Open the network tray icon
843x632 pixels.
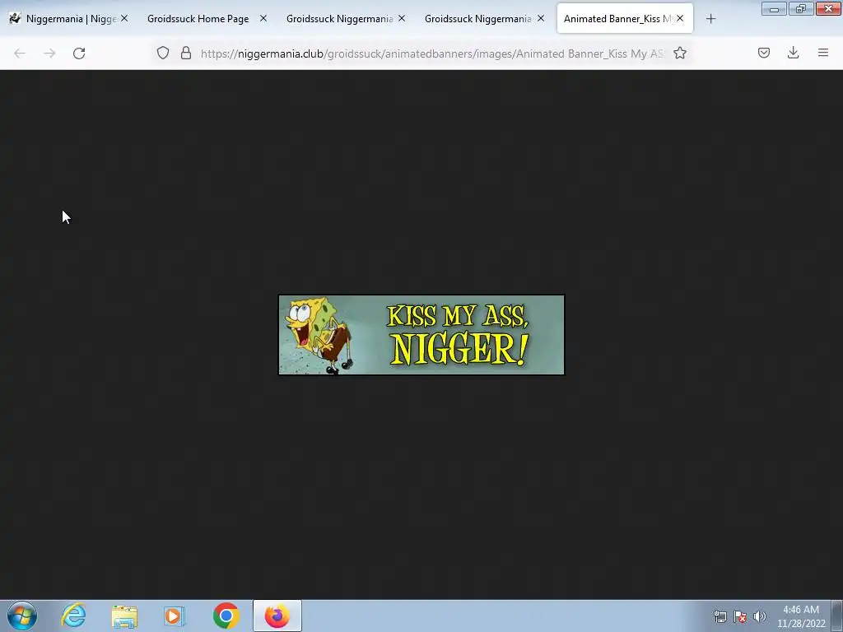pyautogui.click(x=720, y=616)
